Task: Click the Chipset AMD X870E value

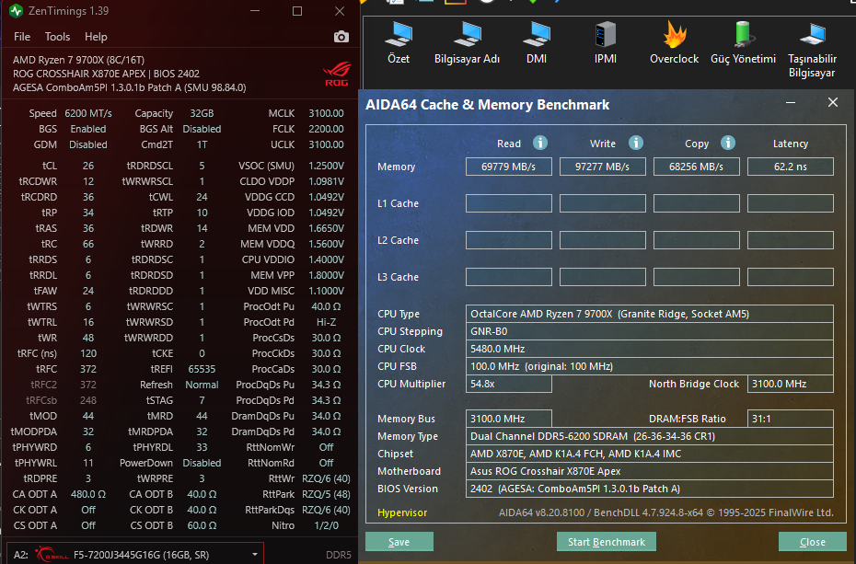Action: coord(649,454)
